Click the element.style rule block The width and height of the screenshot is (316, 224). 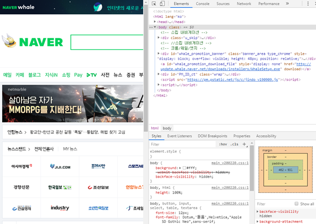coord(199,154)
